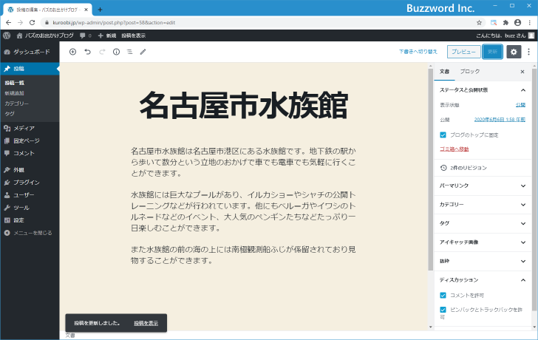Click the browser back arrow
Image resolution: width=538 pixels, height=340 pixels.
[x=9, y=23]
